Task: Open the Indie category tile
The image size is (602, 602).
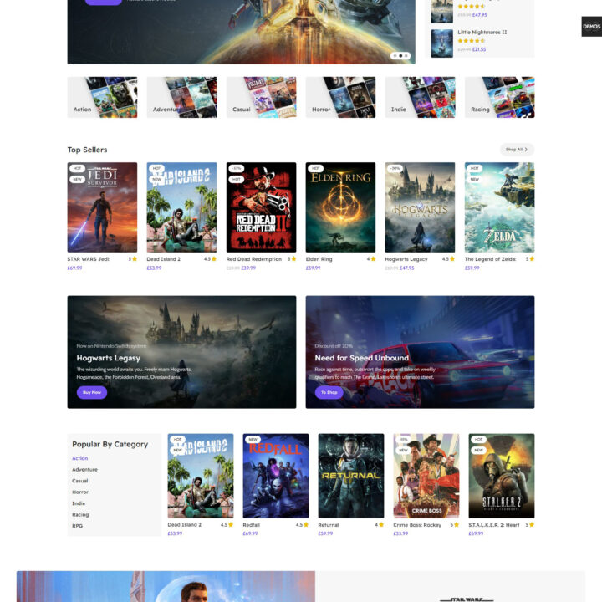Action: (420, 97)
